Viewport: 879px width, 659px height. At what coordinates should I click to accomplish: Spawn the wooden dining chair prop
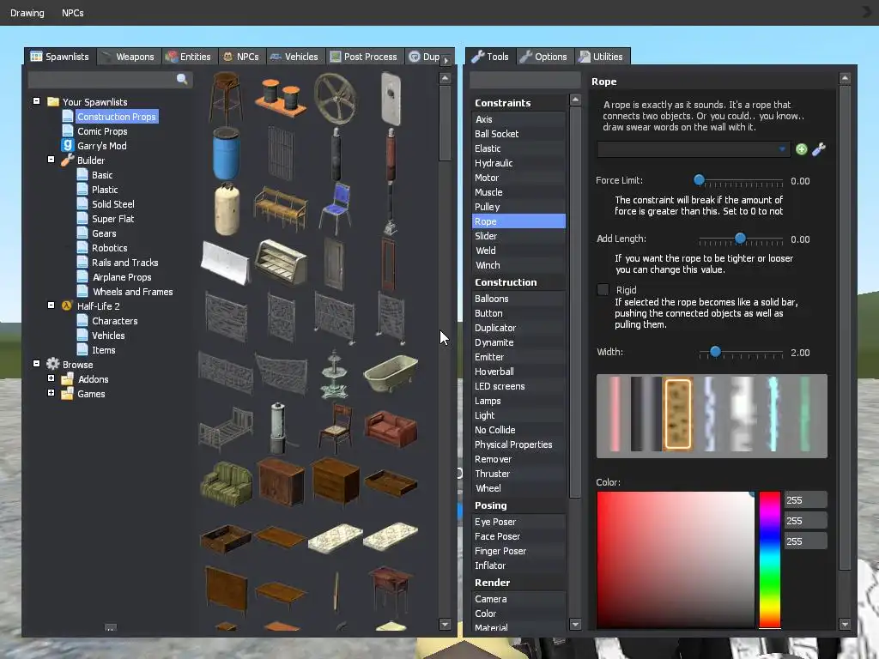(336, 429)
